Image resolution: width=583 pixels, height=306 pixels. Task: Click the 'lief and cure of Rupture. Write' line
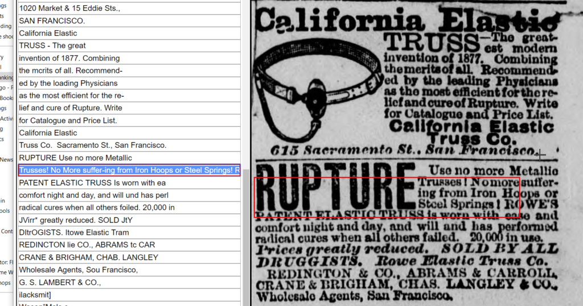pos(129,108)
